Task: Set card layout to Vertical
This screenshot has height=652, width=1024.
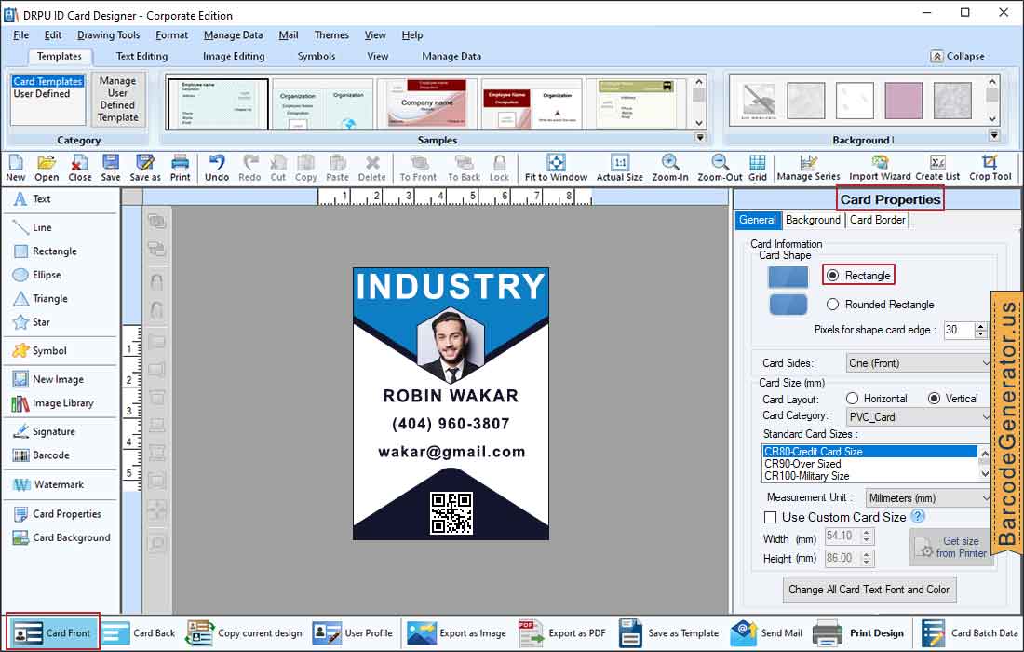Action: [935, 399]
